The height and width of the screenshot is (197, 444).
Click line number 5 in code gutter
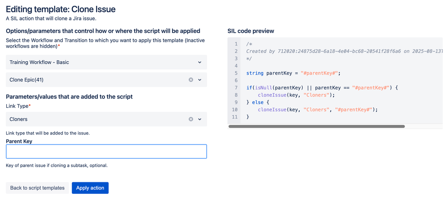[x=236, y=73]
